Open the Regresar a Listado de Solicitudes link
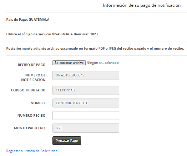This screenshot has width=187, height=156. (32, 151)
